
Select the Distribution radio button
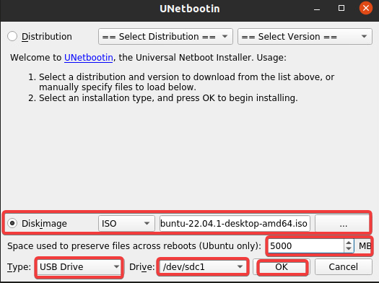coord(12,37)
